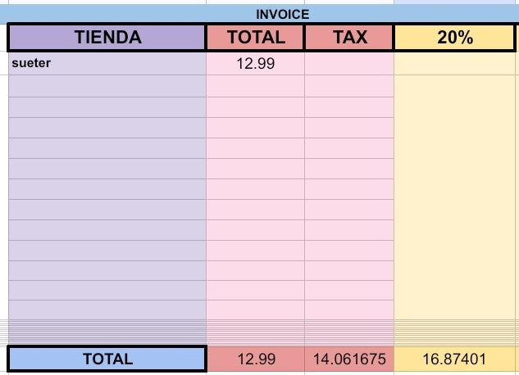Click the 14.061675 tax total cell
This screenshot has height=375, width=519.
point(349,359)
